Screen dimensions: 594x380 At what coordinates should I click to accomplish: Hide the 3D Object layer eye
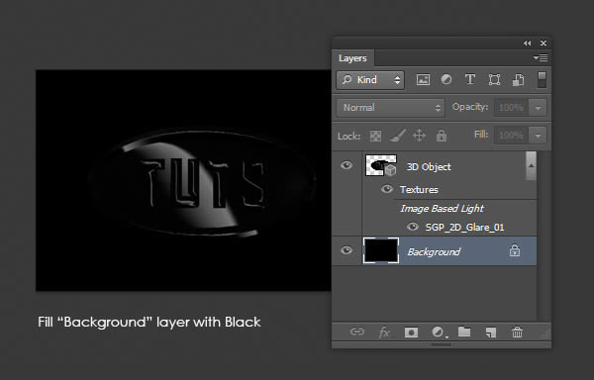[346, 165]
